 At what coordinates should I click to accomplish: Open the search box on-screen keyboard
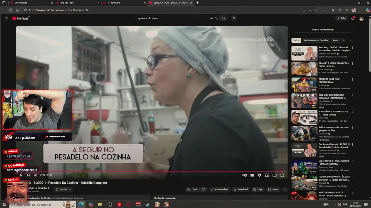(212, 18)
